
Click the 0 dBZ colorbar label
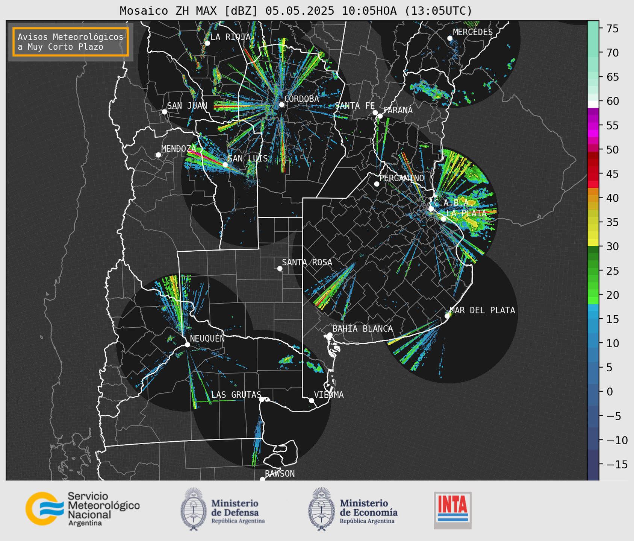click(x=609, y=392)
